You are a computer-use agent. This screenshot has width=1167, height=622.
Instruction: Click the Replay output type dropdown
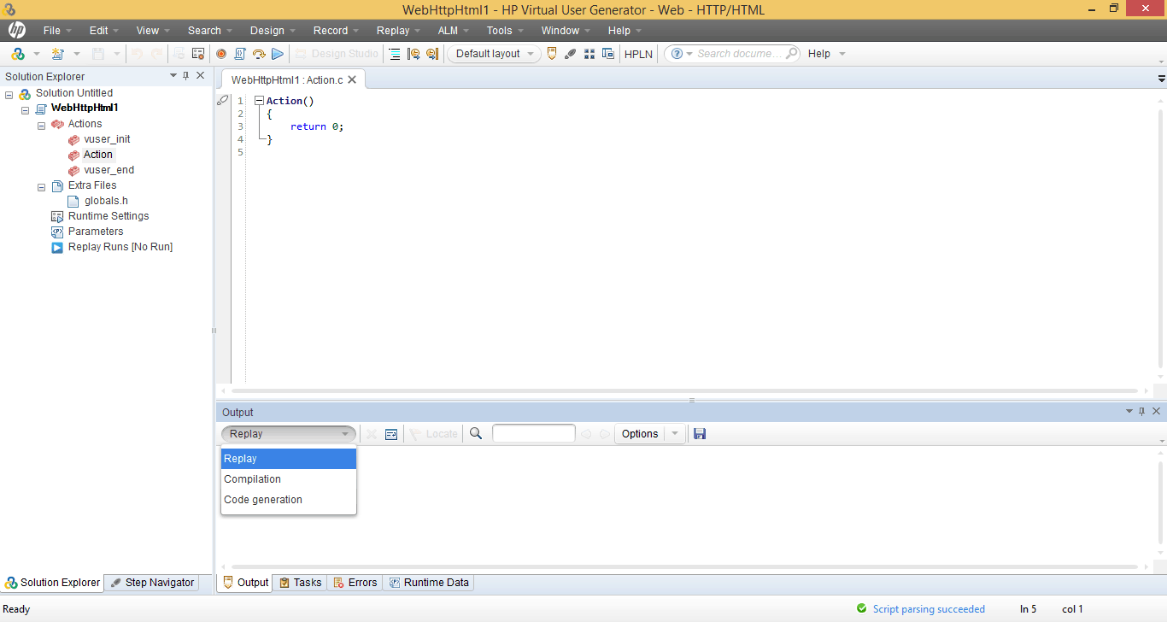pos(289,434)
